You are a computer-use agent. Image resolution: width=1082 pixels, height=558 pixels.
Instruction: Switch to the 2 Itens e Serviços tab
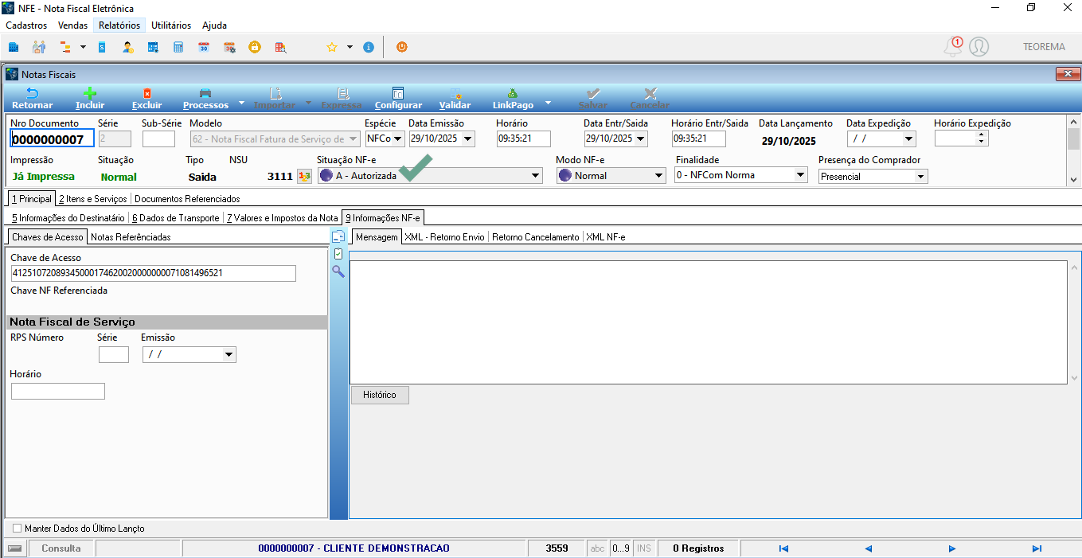(92, 198)
